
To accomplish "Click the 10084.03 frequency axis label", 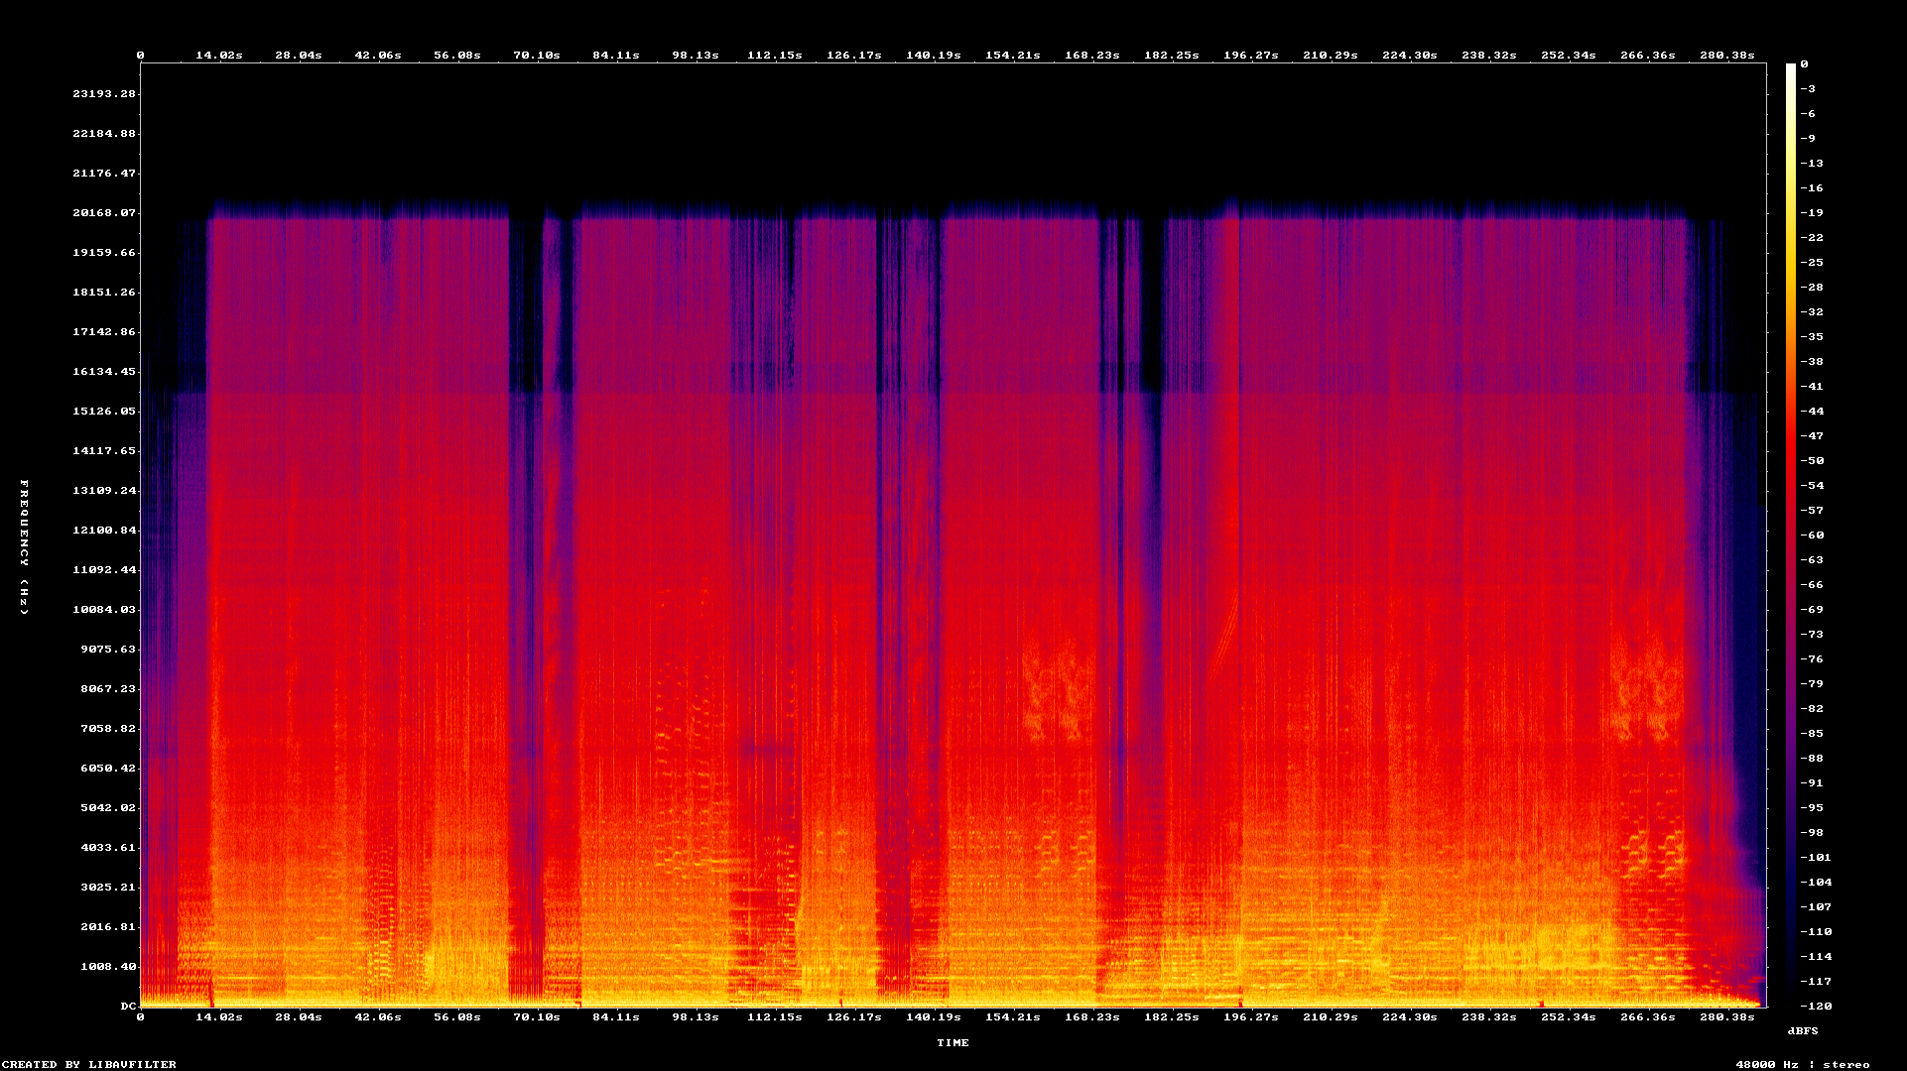I will [x=104, y=610].
